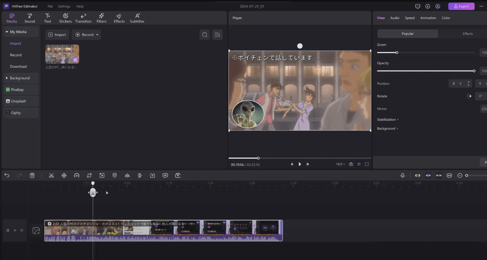This screenshot has width=487, height=260.
Task: Click the voiceover microphone icon above timeline
Action: tap(402, 175)
